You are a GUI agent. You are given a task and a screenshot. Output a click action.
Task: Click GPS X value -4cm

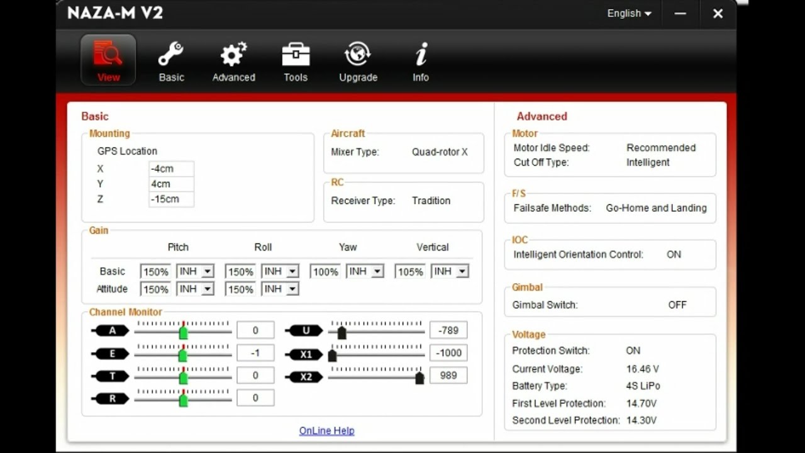(x=171, y=169)
